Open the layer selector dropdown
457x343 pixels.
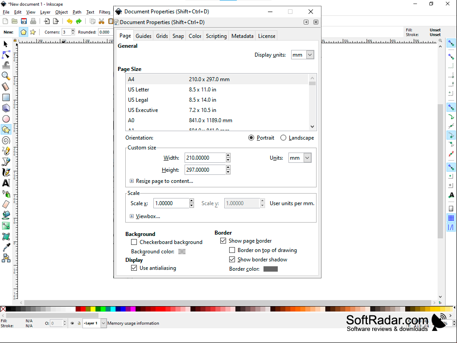click(103, 323)
